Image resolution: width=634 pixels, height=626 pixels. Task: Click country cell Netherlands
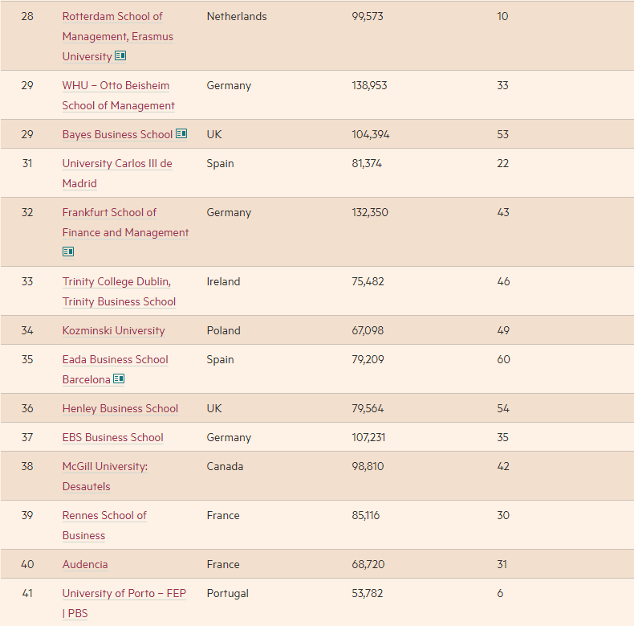237,16
